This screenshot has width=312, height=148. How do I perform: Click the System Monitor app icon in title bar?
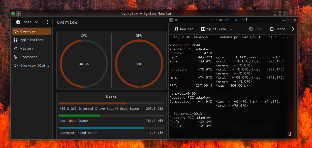coord(13,13)
